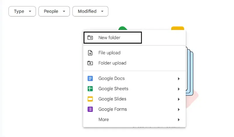Click the New folder icon

[x=90, y=38]
